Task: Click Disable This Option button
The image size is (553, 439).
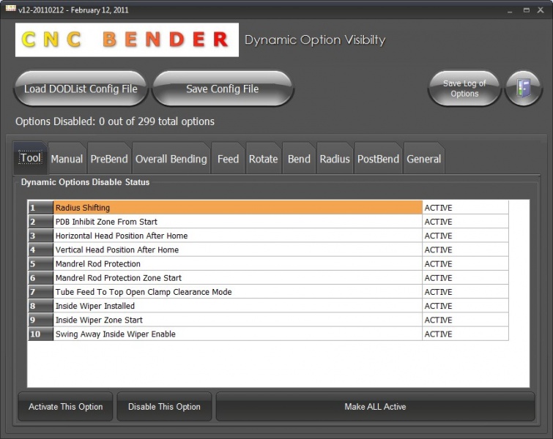Action: tap(164, 407)
